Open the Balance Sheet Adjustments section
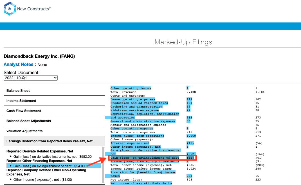This screenshot has height=185, width=301. (54, 121)
